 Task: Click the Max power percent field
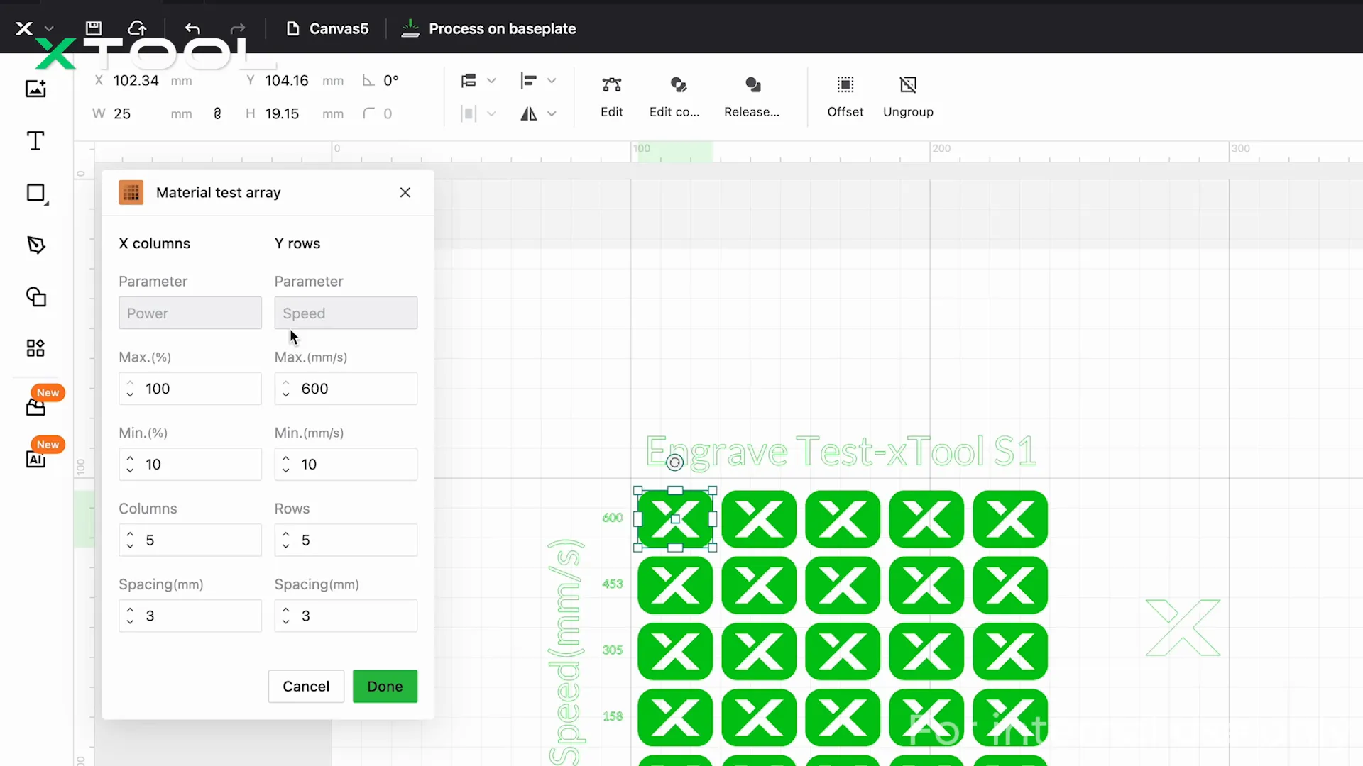click(190, 389)
